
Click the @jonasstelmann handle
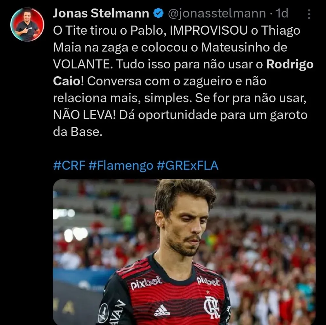point(217,13)
